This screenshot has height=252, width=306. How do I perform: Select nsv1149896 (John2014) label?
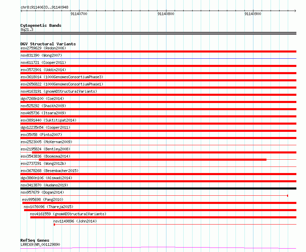point(75,221)
